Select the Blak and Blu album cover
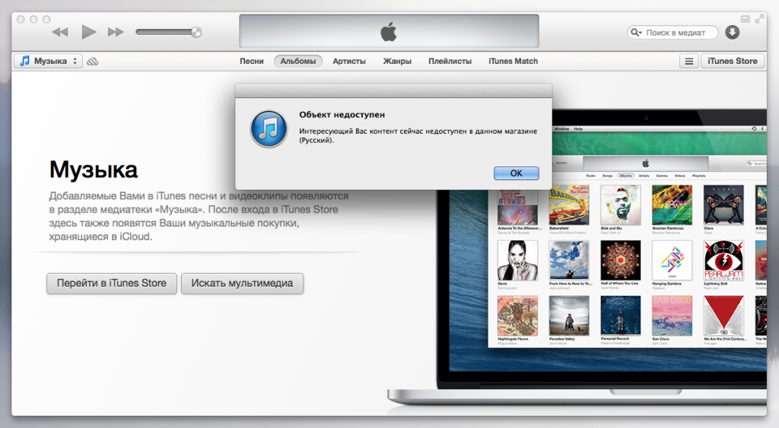The image size is (779, 428). click(621, 205)
